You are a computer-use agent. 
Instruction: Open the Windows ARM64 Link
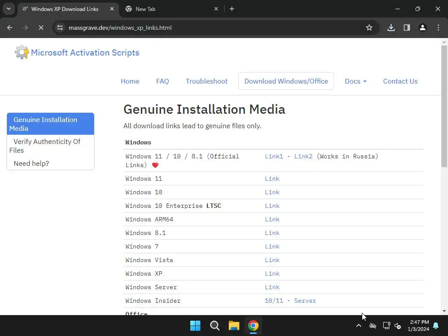click(x=272, y=220)
